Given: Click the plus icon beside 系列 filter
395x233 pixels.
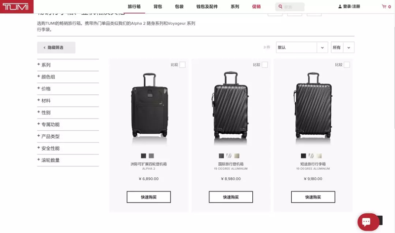Looking at the screenshot, I should click(39, 65).
